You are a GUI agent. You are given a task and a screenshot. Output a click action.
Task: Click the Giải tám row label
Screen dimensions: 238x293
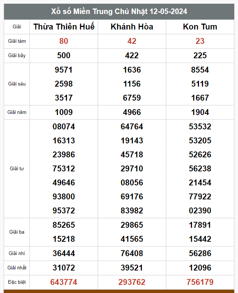click(x=17, y=41)
